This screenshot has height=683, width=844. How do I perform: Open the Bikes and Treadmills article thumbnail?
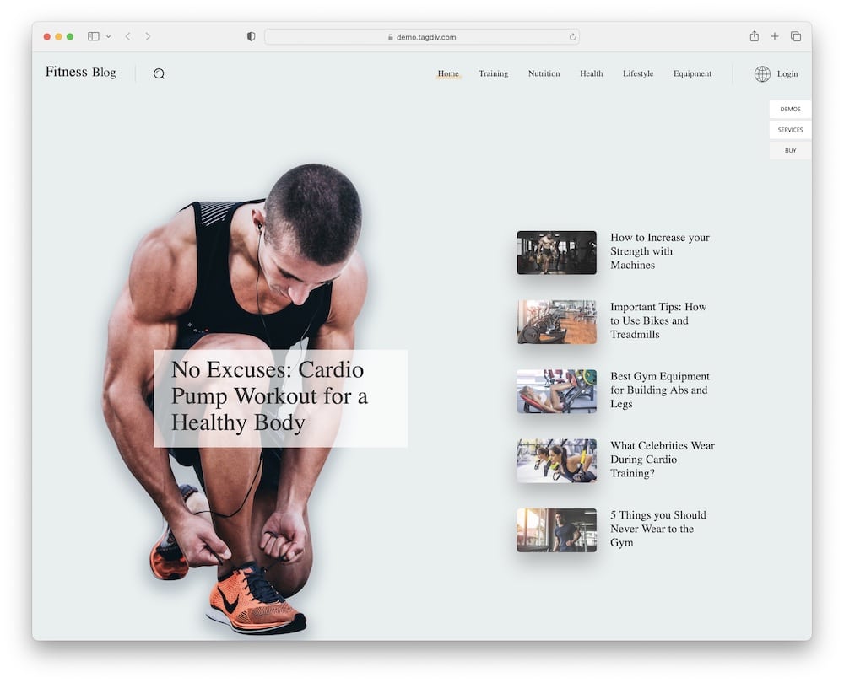556,322
